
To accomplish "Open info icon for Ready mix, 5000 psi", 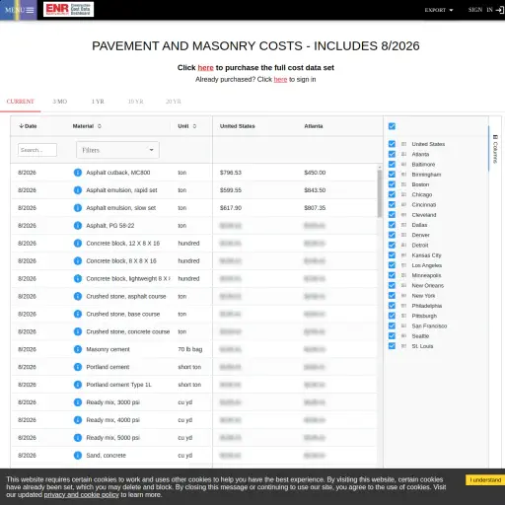I will click(x=78, y=438).
